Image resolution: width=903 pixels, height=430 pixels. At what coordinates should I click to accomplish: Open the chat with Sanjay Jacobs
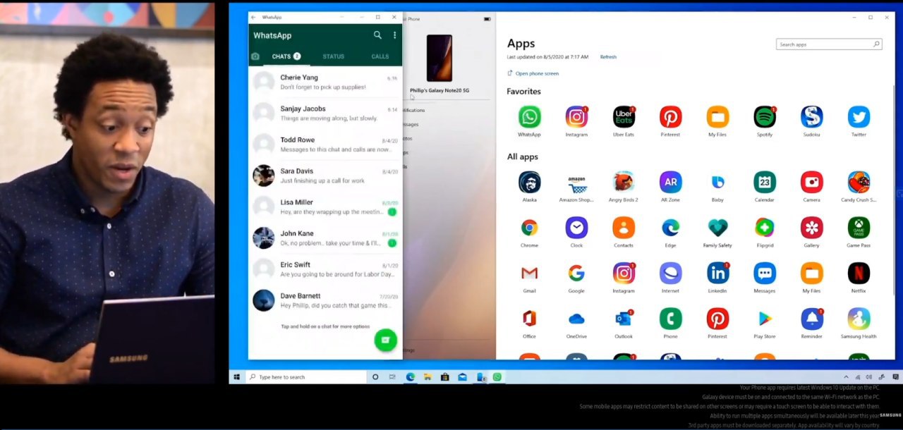[x=325, y=113]
